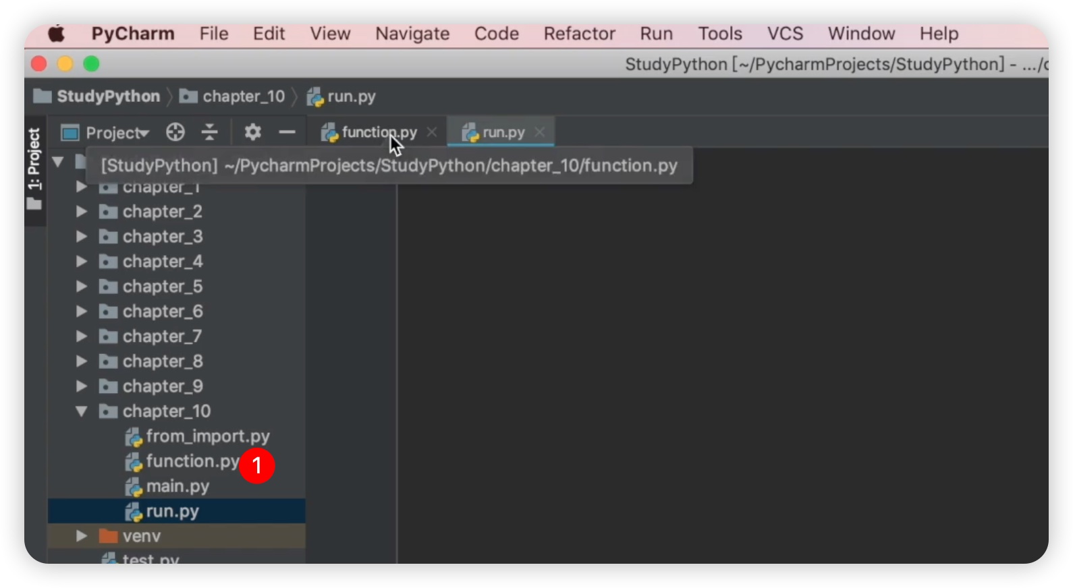This screenshot has height=588, width=1073.
Task: Expand the chapter_5 folder arrow
Action: tap(81, 287)
